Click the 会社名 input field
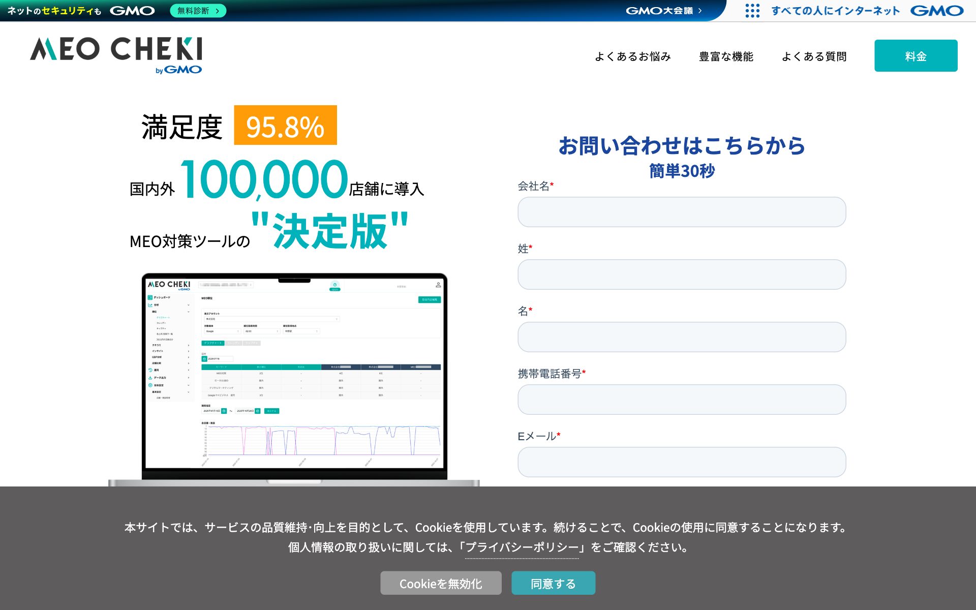The image size is (976, 610). (x=682, y=212)
